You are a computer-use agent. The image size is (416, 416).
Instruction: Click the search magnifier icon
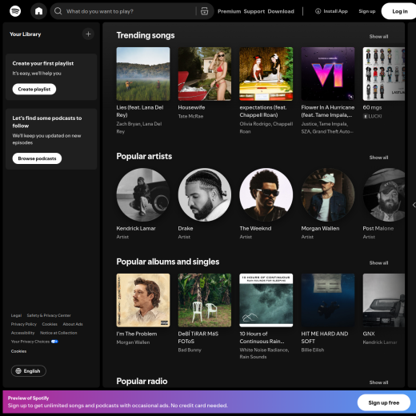(x=58, y=11)
